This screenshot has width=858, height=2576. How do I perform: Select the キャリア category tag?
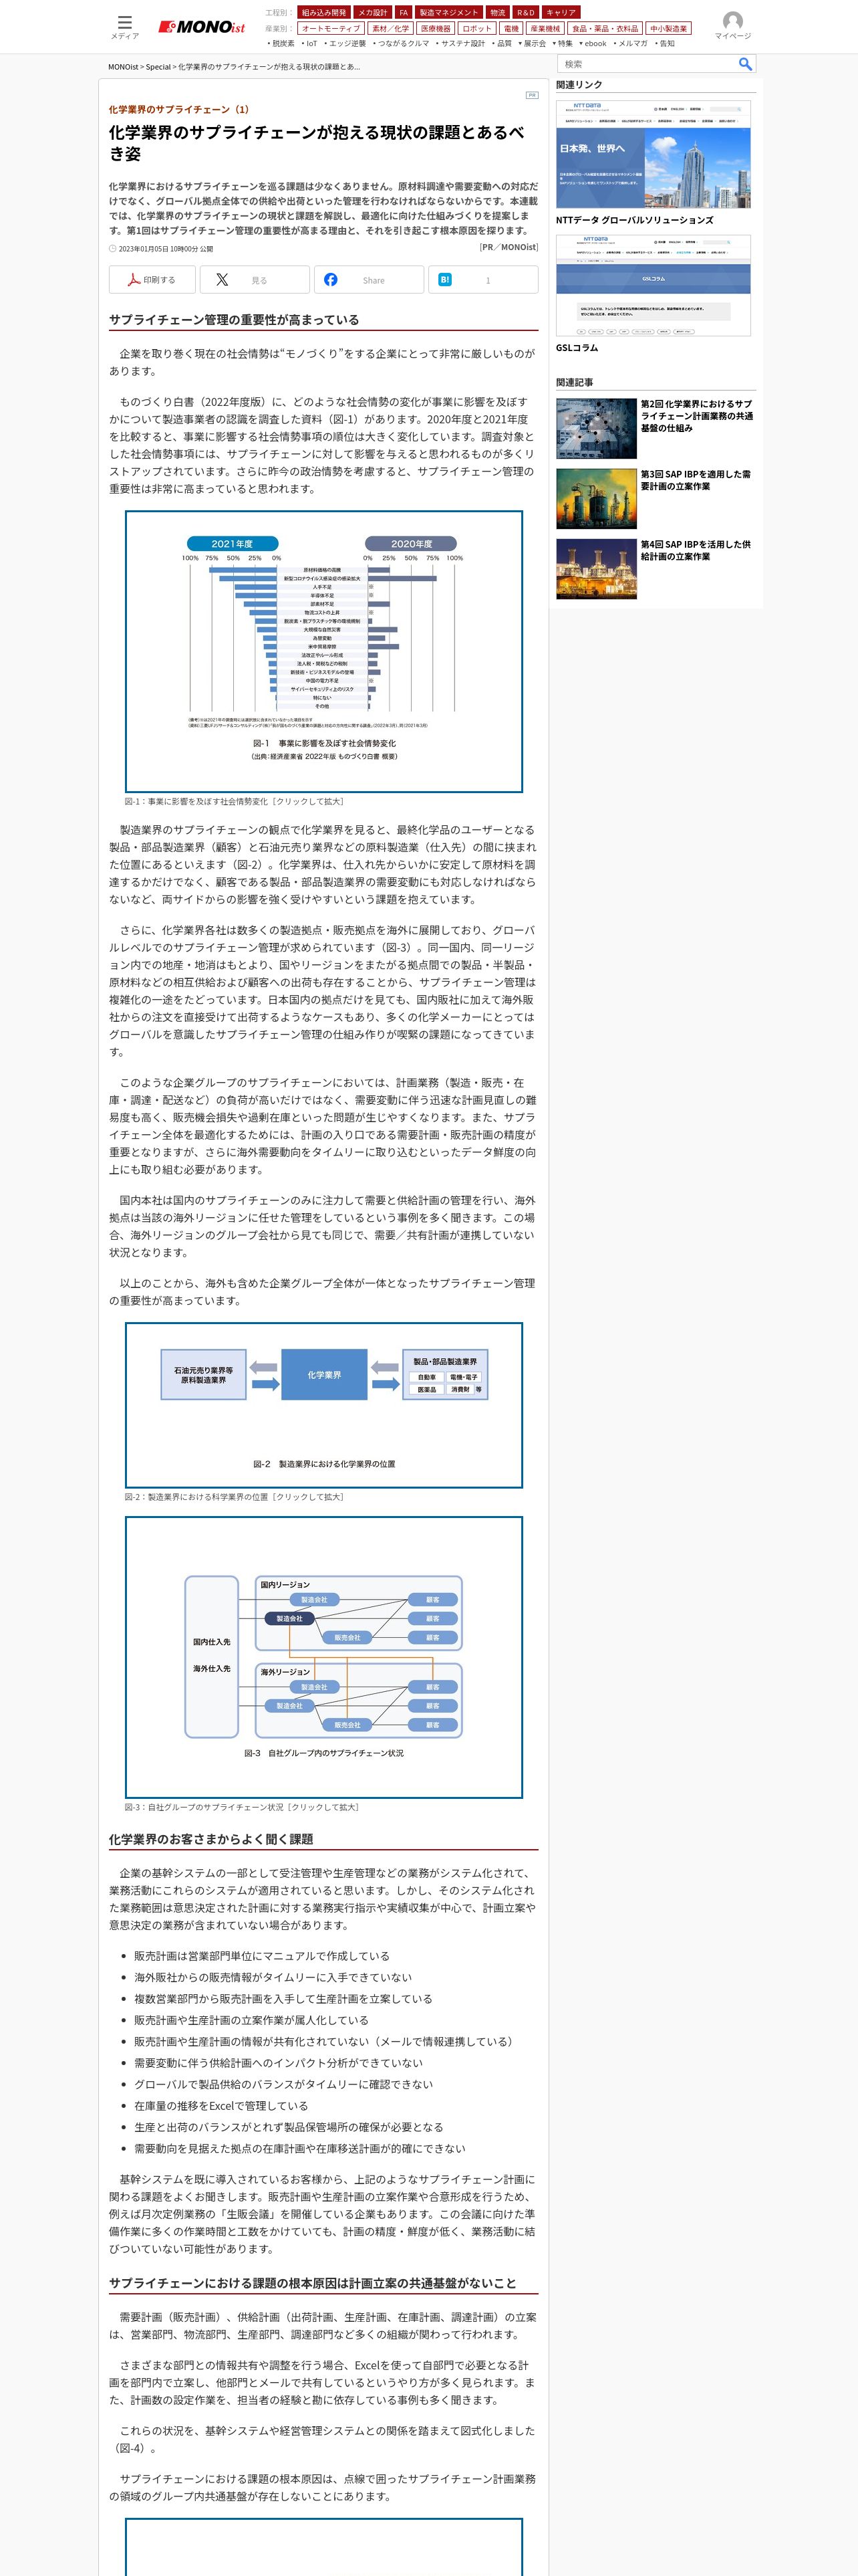pyautogui.click(x=561, y=12)
